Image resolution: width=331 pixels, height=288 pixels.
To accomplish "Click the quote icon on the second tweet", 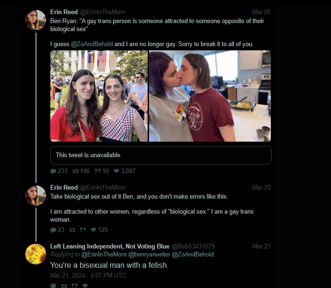I will click(x=83, y=230).
